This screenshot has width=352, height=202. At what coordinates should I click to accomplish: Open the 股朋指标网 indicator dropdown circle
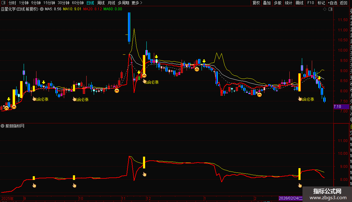coord(2,126)
